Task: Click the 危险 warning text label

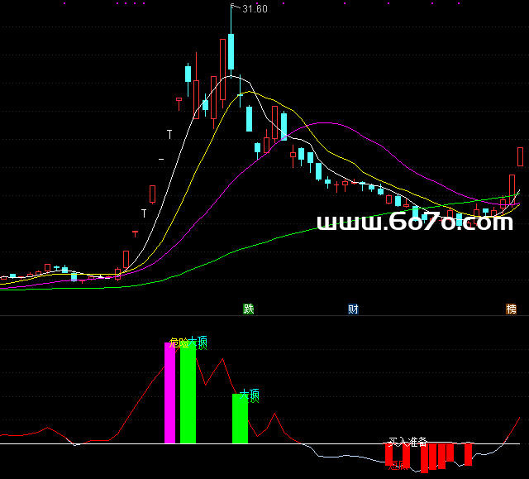Action: coord(177,342)
